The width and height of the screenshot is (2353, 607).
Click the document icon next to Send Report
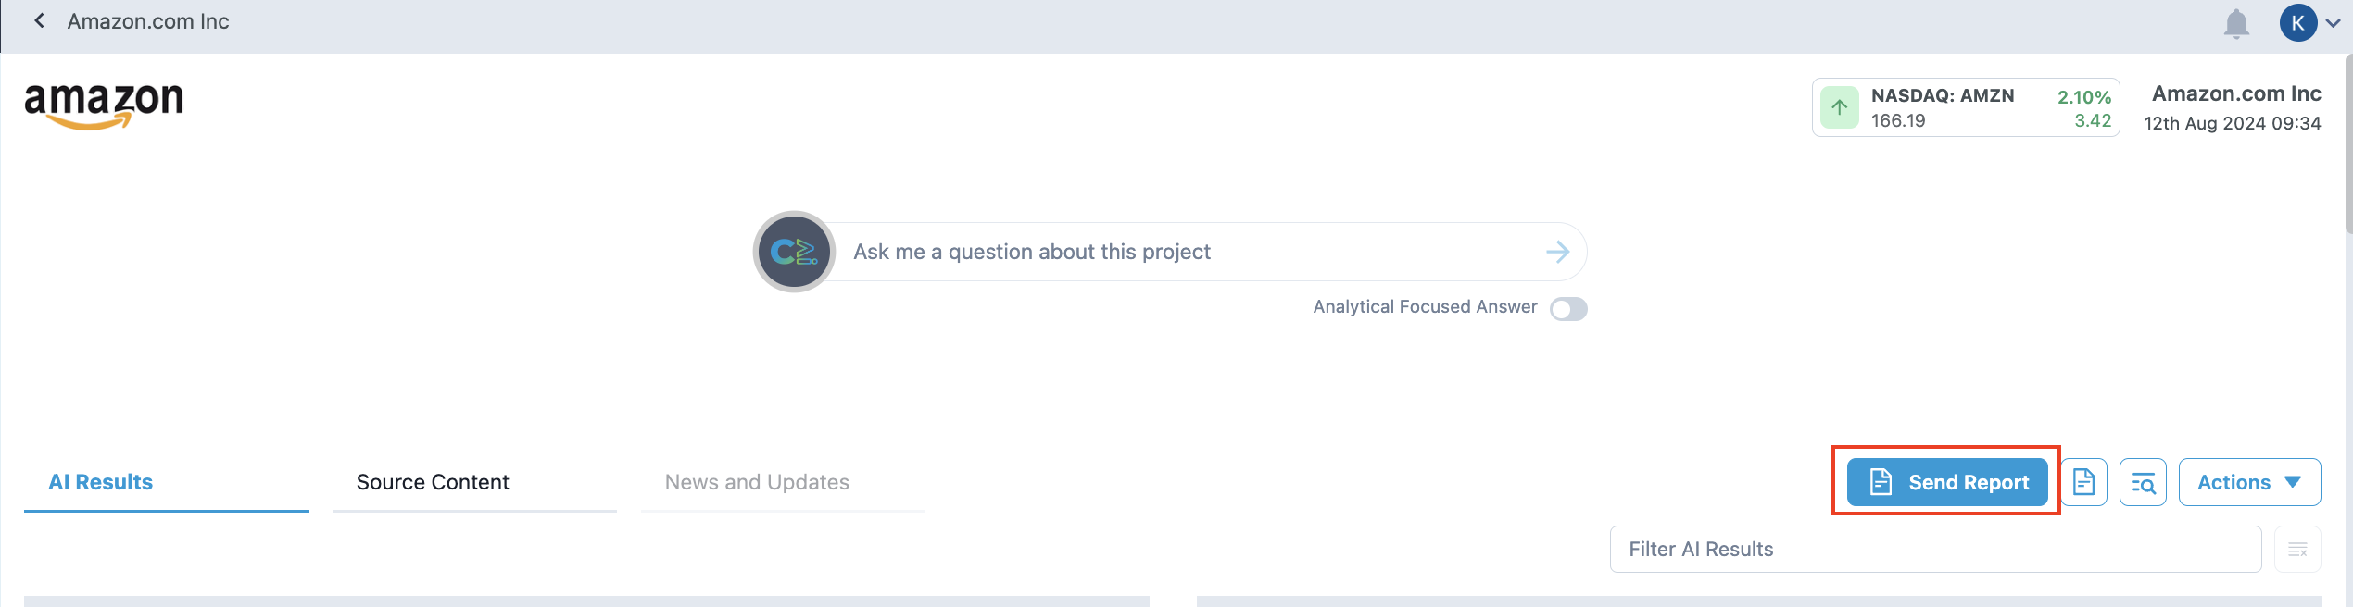click(2083, 482)
